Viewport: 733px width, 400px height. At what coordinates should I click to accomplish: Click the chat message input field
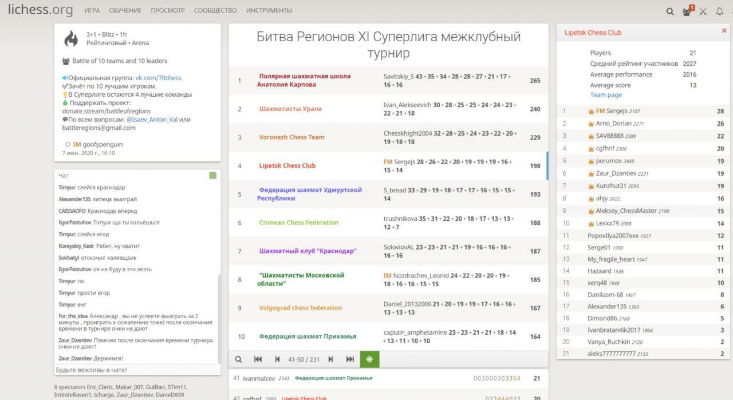[x=137, y=370]
